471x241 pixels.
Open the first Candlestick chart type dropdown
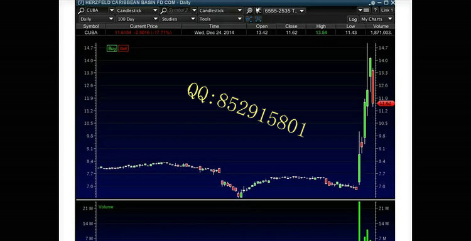coord(137,11)
